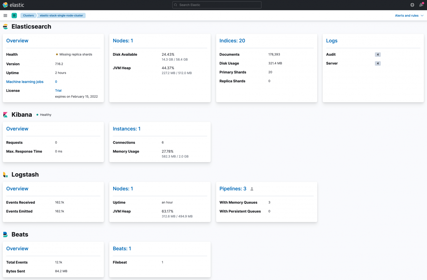Click the Events Received label

coord(21,203)
